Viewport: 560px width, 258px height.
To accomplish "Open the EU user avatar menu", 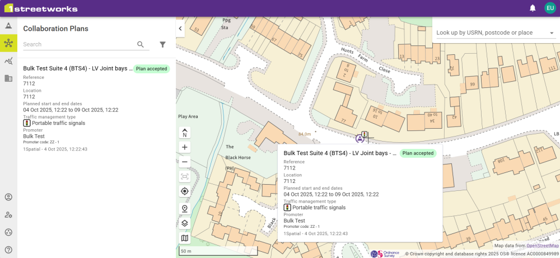I will coord(550,8).
